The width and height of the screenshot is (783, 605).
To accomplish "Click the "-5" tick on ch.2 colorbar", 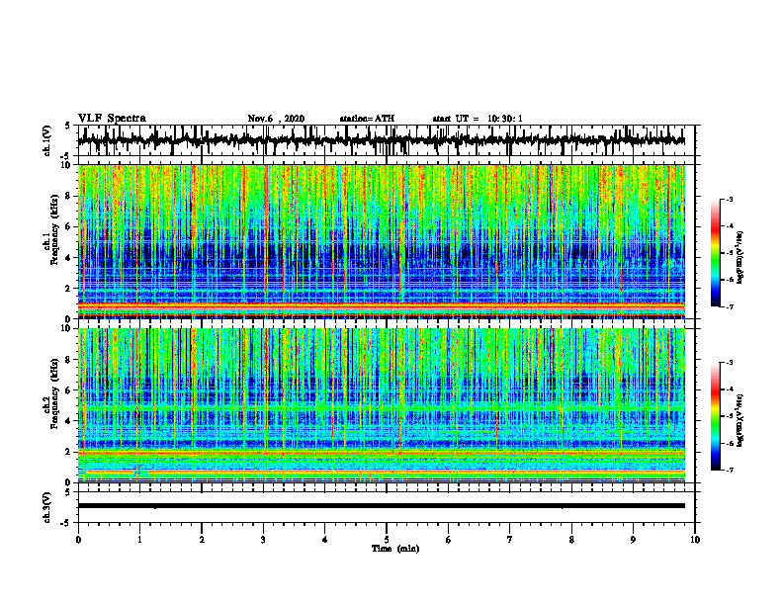I will (730, 416).
